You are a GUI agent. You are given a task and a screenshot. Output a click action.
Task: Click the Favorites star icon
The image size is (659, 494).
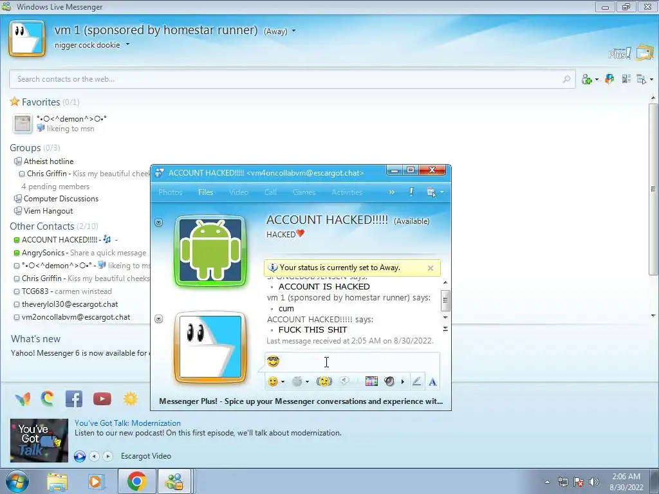[15, 102]
